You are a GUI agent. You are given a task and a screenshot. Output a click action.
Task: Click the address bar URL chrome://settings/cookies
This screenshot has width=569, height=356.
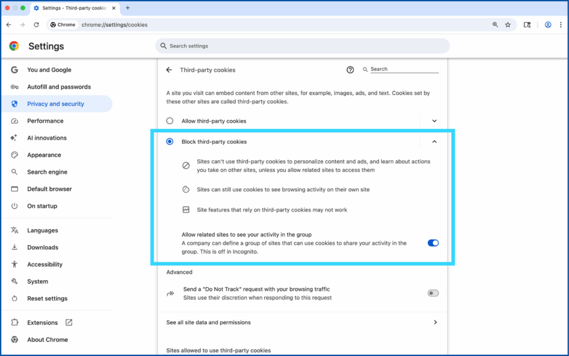coord(114,24)
